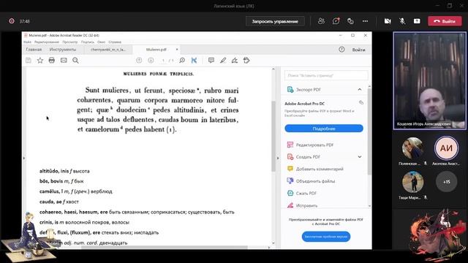Click the recording indicator icon near timer

pos(12,21)
